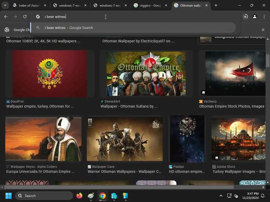This screenshot has width=270, height=202.
Task: Open GoodFon Ottoman coat of arms image
Action: click(x=50, y=74)
